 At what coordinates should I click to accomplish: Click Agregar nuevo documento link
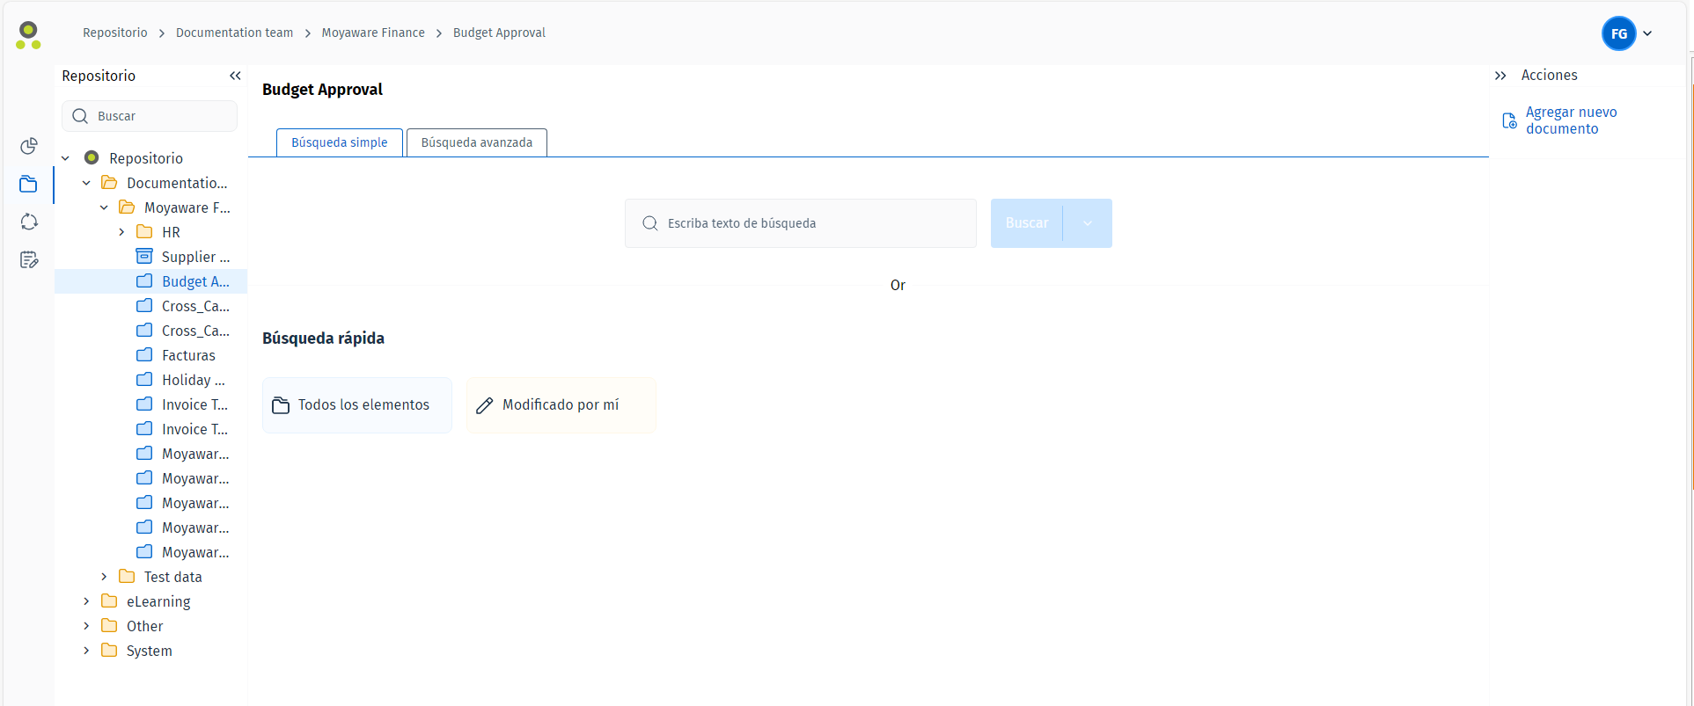pyautogui.click(x=1571, y=120)
